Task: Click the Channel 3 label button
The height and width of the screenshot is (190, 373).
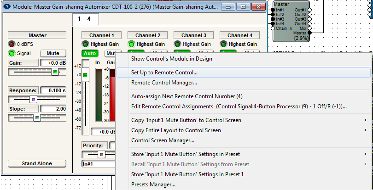Action: pos(193,35)
